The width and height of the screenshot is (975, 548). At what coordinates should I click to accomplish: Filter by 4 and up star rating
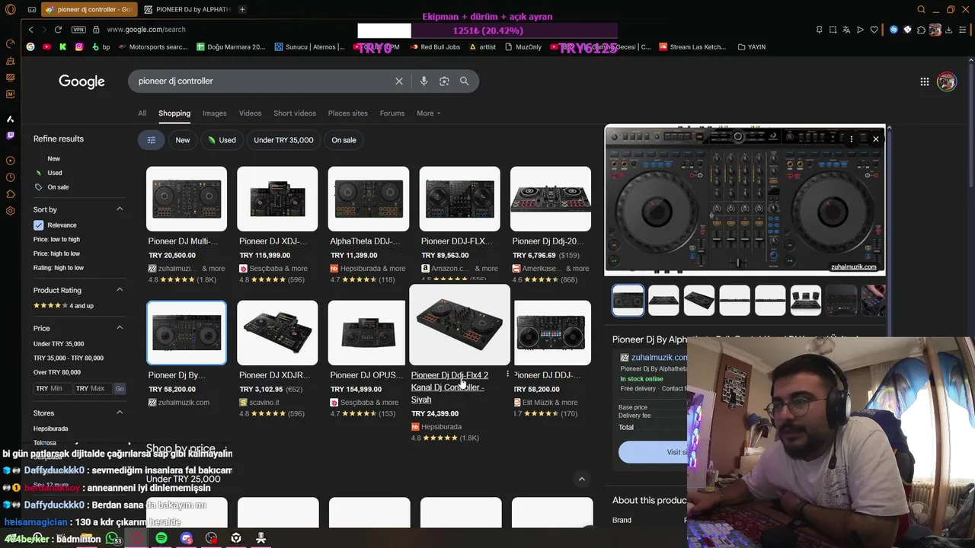[x=63, y=306]
